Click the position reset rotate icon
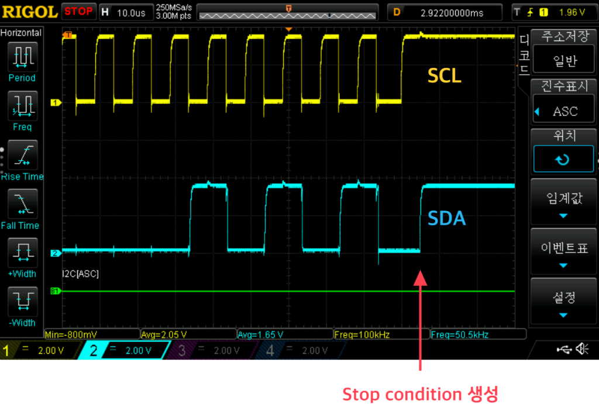This screenshot has width=599, height=404. [563, 159]
